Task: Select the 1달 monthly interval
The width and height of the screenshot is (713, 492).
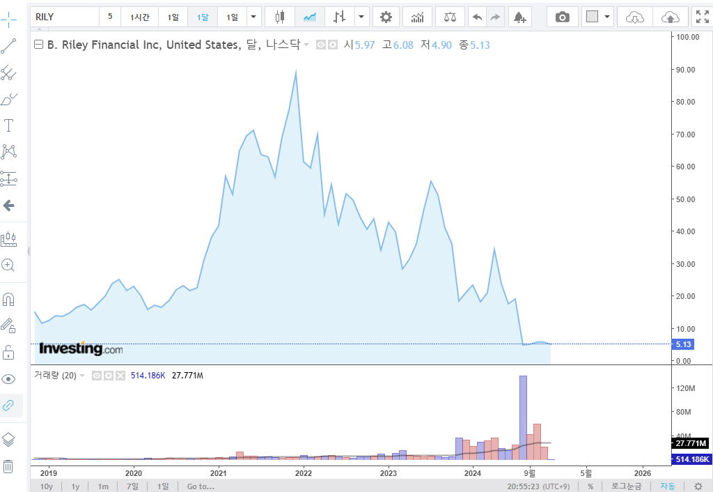Action: (203, 17)
